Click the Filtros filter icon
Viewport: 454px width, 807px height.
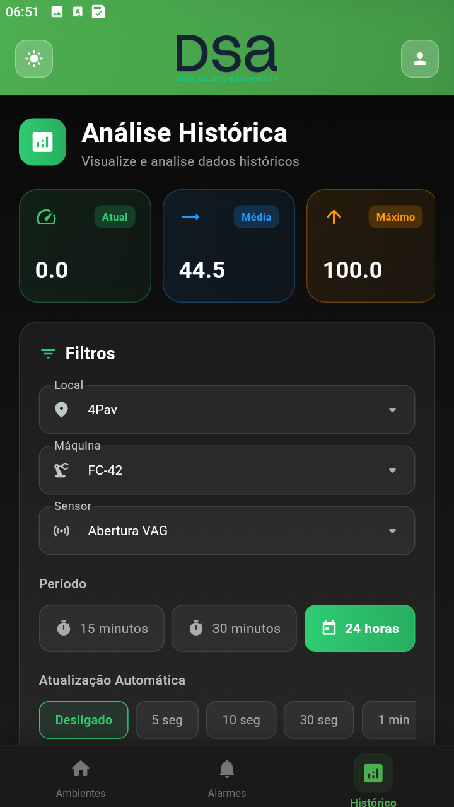pos(48,354)
